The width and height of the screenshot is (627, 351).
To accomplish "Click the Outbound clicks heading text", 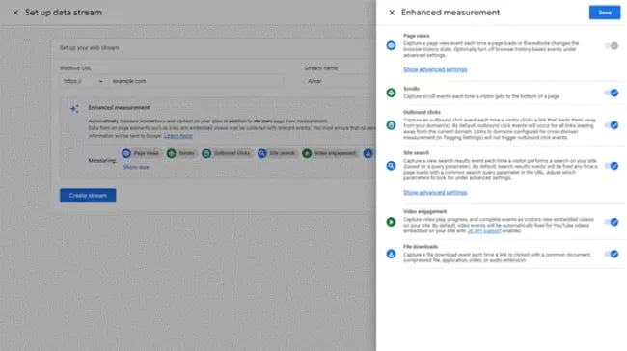I will point(422,112).
